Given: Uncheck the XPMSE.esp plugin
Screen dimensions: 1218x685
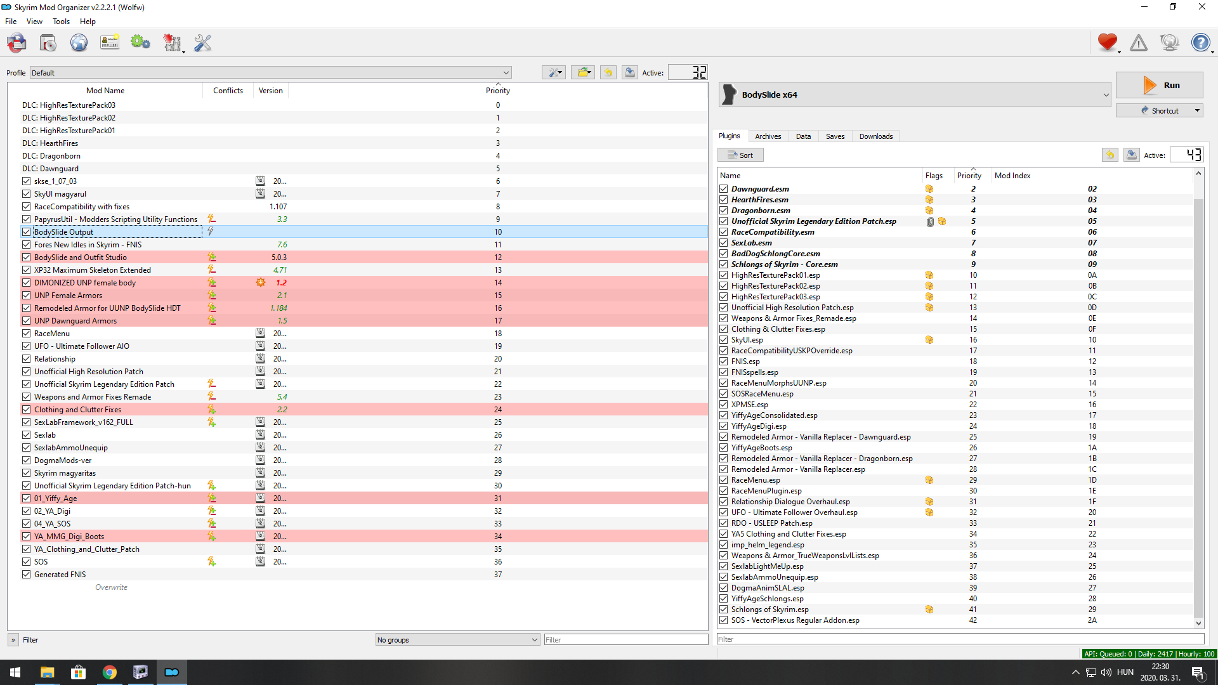Looking at the screenshot, I should pyautogui.click(x=723, y=404).
